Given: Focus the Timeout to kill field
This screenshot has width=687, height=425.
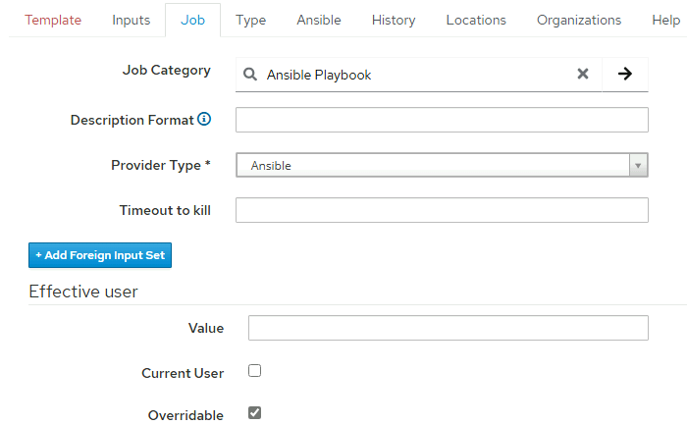Looking at the screenshot, I should [442, 210].
